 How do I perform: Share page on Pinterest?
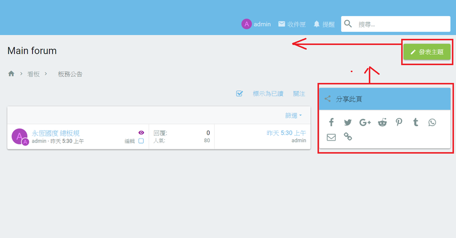click(x=399, y=122)
